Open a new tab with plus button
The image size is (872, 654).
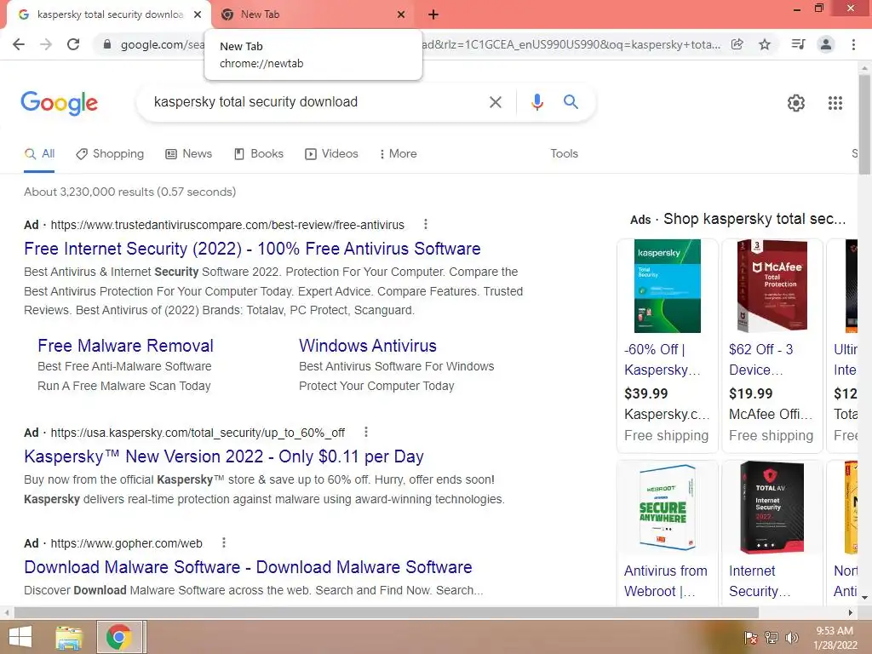[x=433, y=15]
